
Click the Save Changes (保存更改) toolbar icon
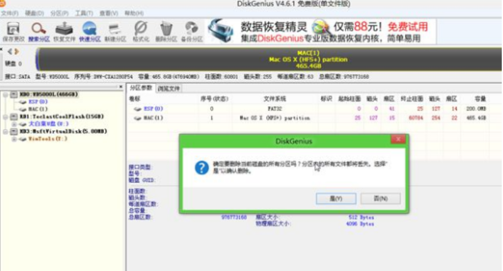click(x=12, y=31)
